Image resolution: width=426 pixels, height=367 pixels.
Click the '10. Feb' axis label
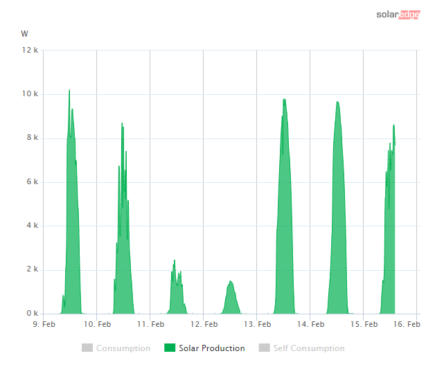click(97, 324)
